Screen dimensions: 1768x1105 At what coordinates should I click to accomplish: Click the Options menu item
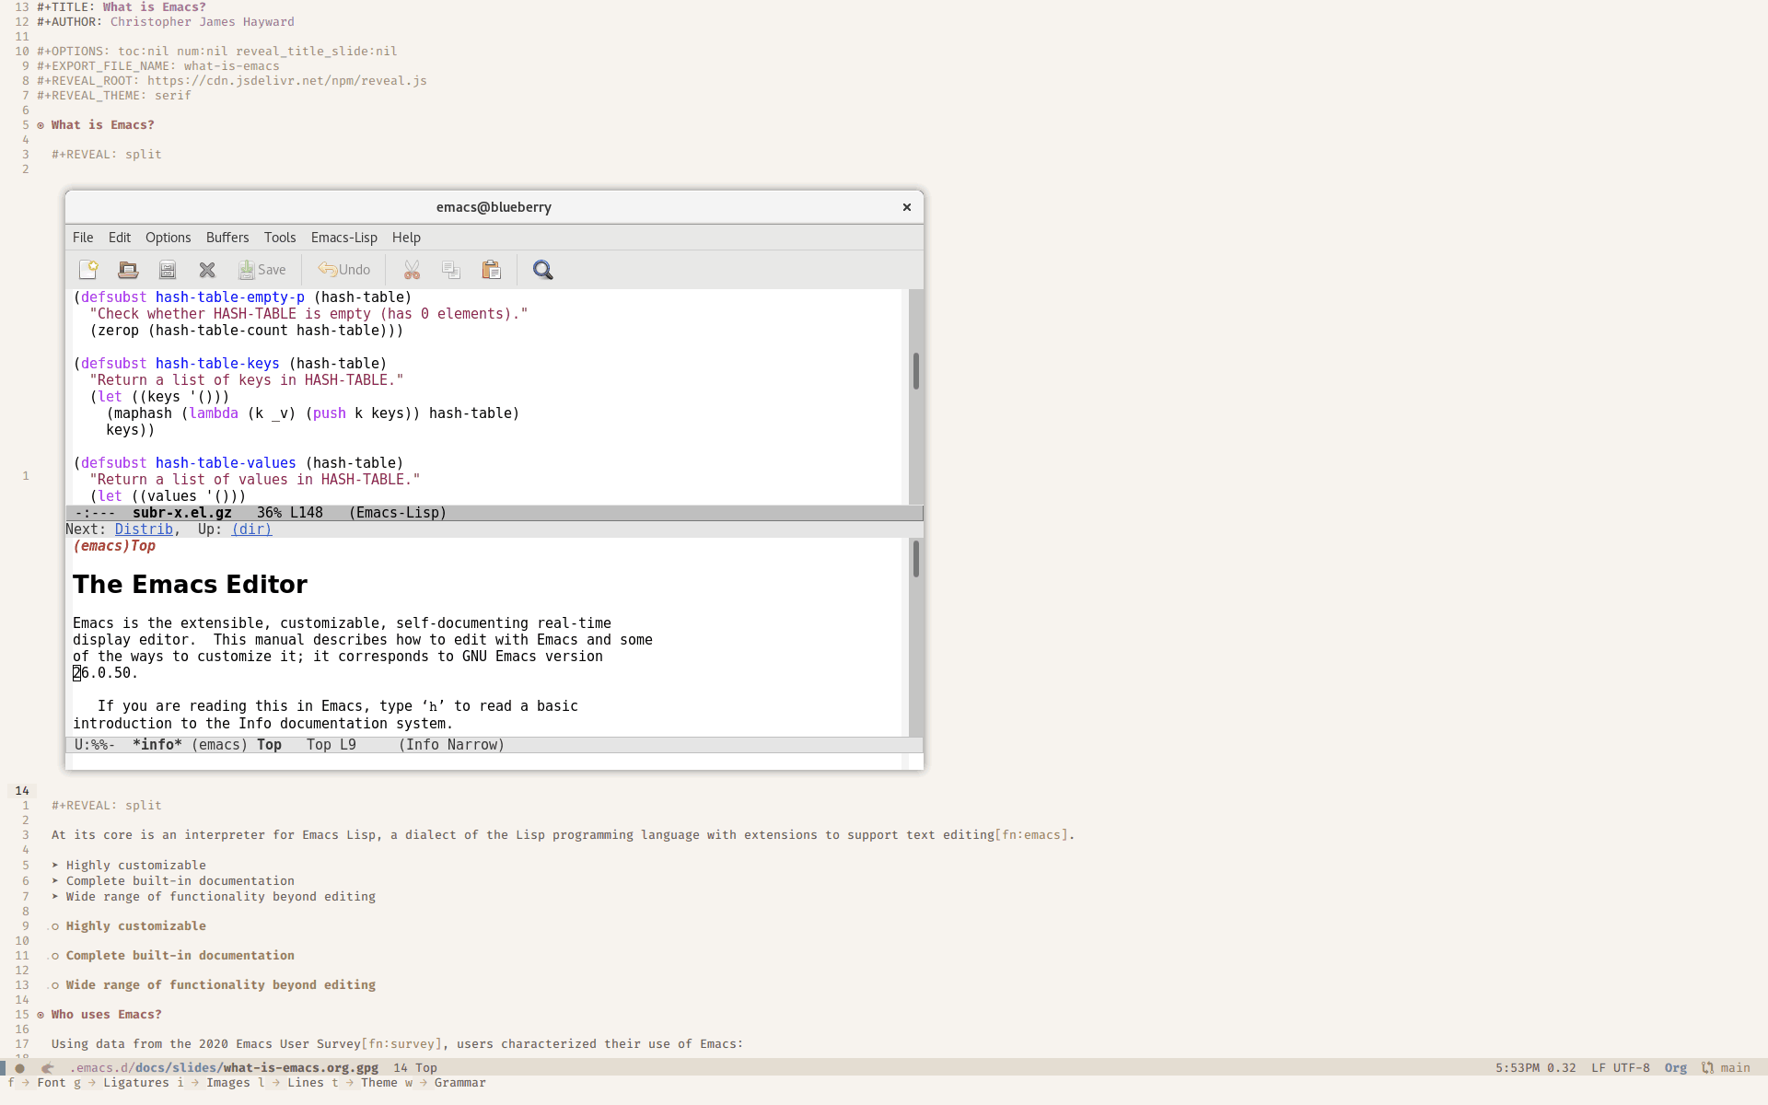pyautogui.click(x=167, y=237)
